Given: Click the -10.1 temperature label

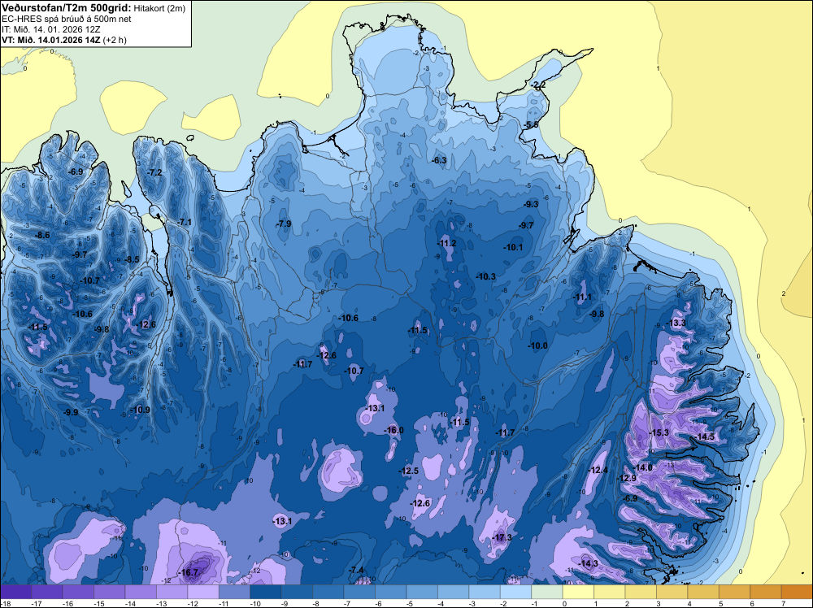Looking at the screenshot, I should click(513, 248).
